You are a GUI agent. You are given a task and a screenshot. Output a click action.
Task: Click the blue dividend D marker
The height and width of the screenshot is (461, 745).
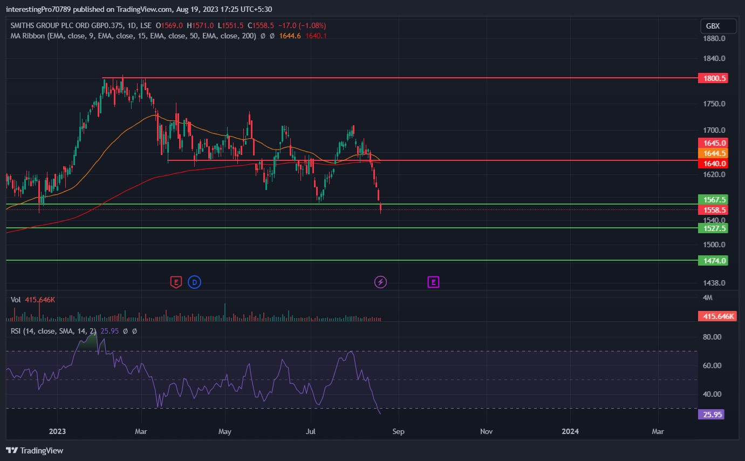click(x=194, y=281)
